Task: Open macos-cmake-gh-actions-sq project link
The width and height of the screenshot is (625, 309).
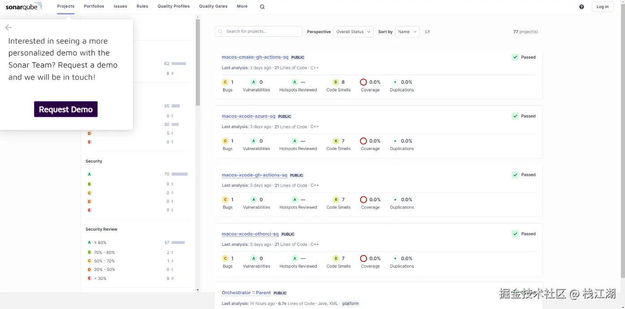Action: pyautogui.click(x=255, y=57)
